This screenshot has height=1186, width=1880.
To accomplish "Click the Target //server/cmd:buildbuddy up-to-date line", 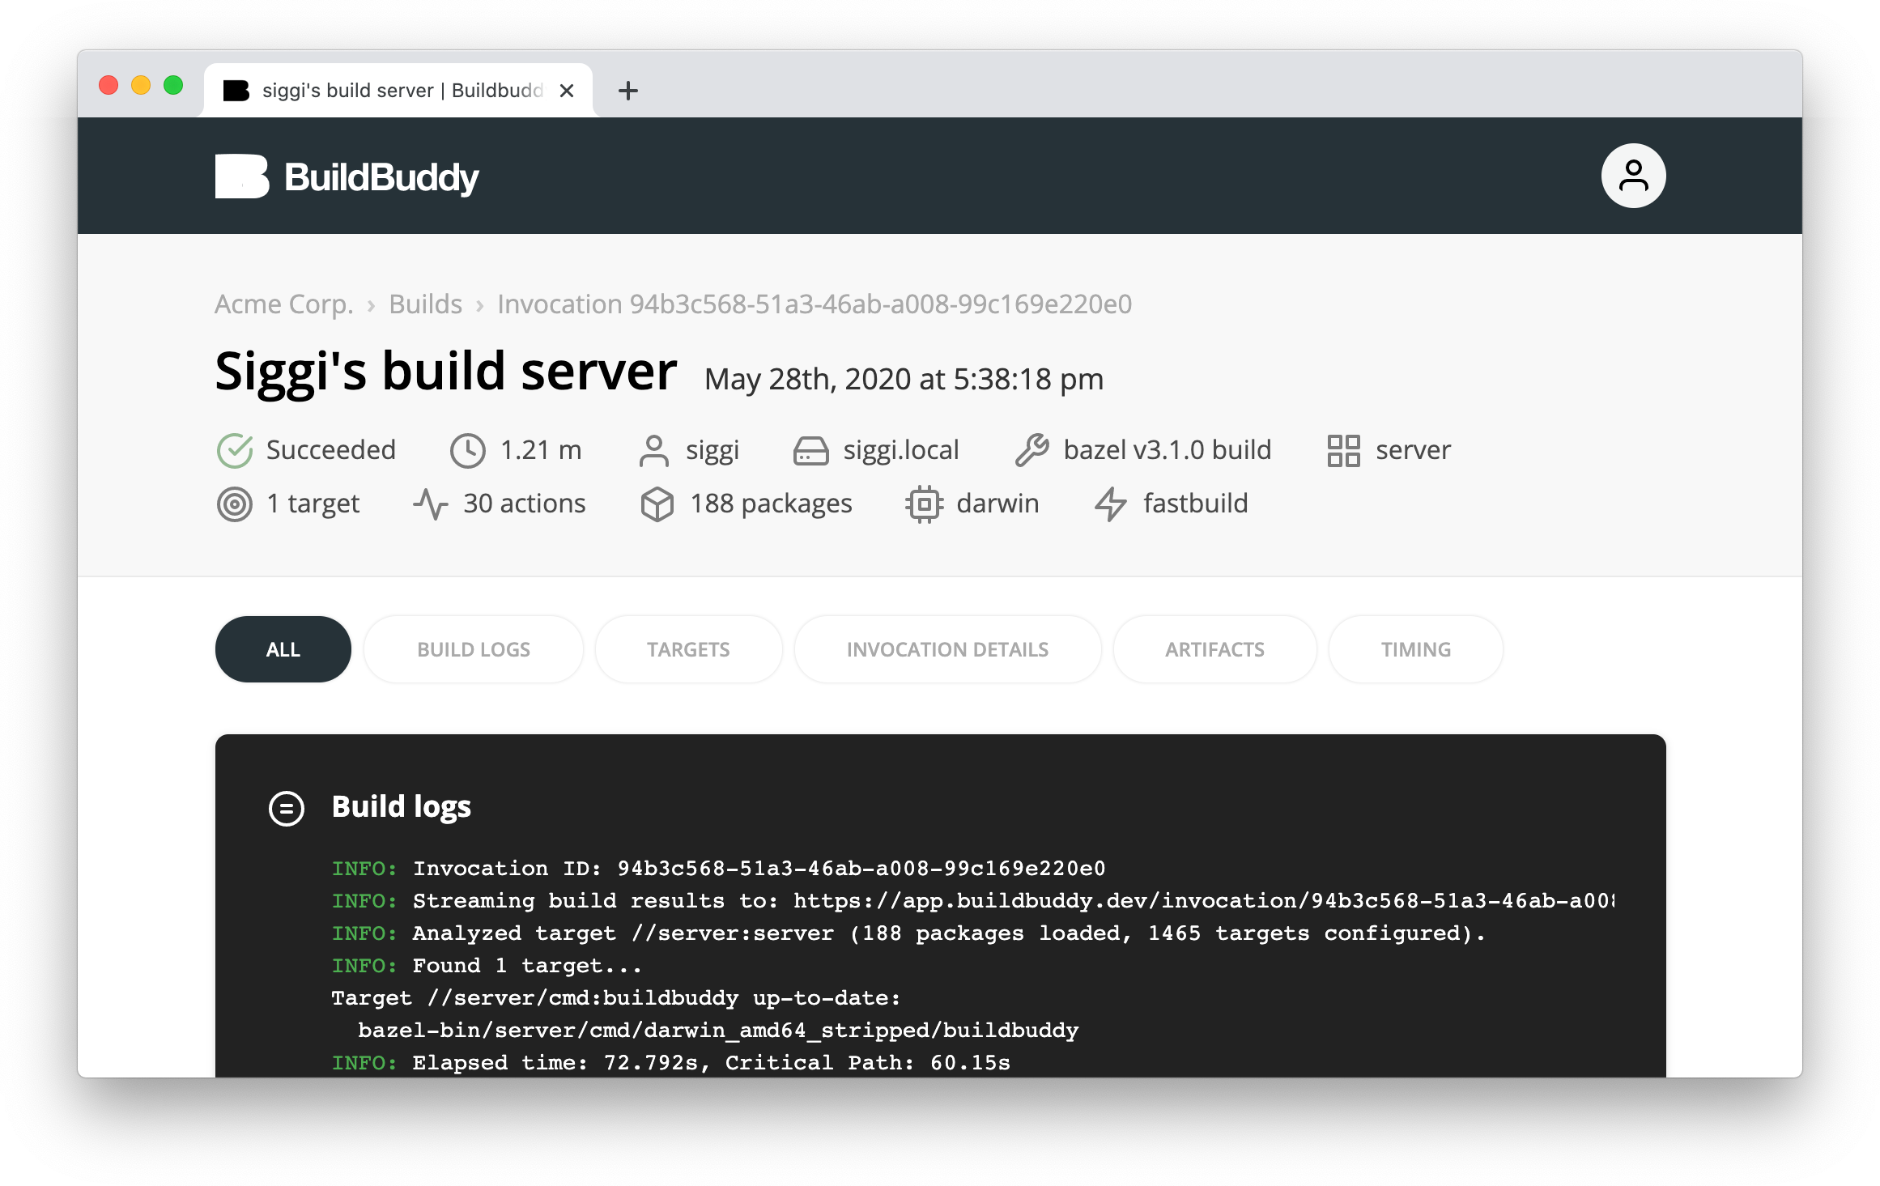I will tap(616, 998).
